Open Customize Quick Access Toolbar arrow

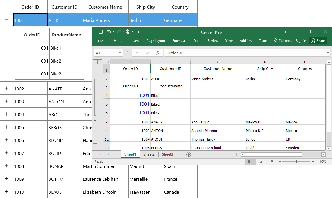(138, 32)
